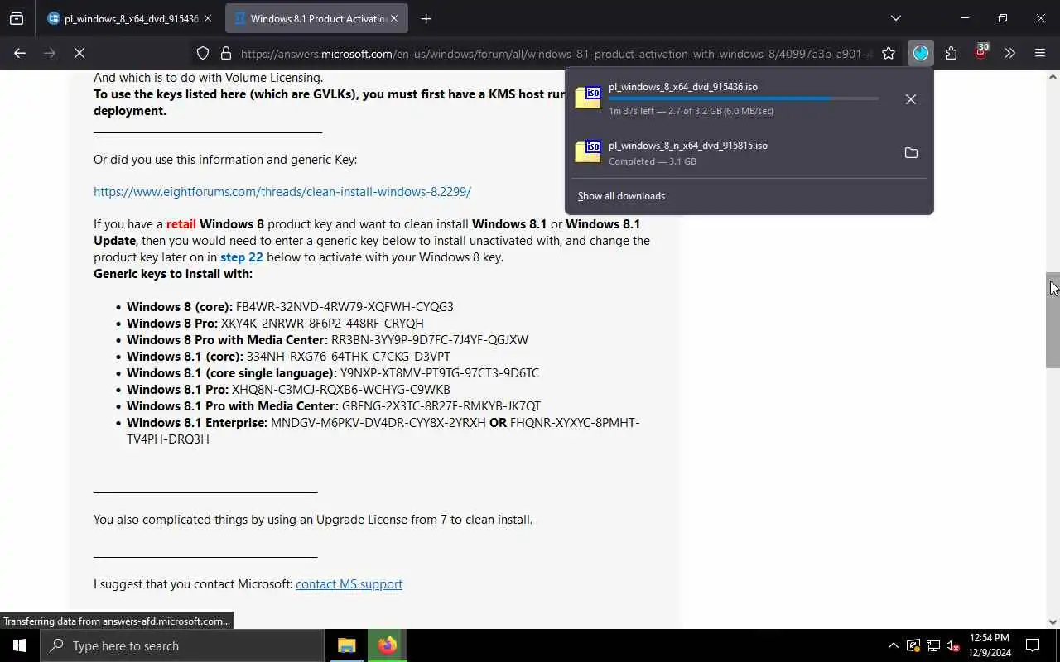Click download progress bar of 915436.iso

pos(744,98)
